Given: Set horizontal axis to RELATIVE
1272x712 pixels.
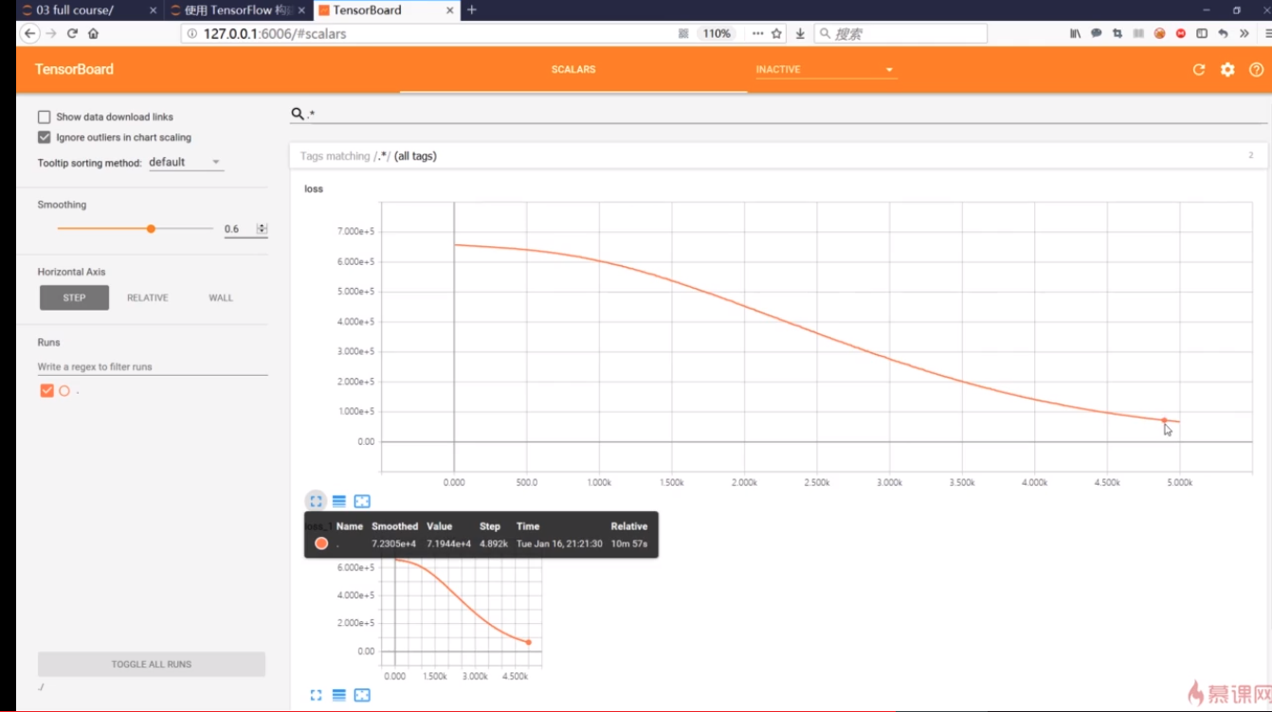Looking at the screenshot, I should tap(148, 297).
